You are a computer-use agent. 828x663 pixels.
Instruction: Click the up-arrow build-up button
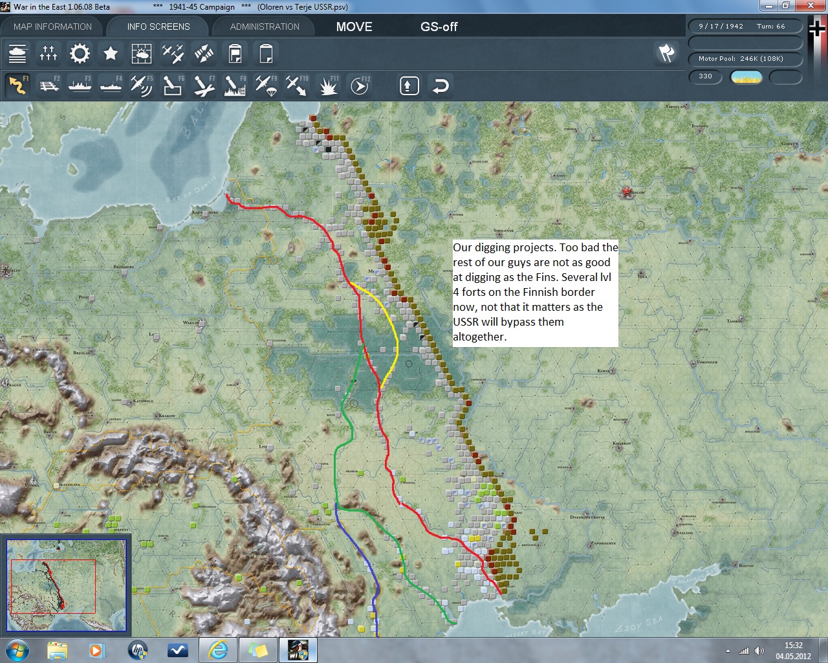pyautogui.click(x=409, y=85)
